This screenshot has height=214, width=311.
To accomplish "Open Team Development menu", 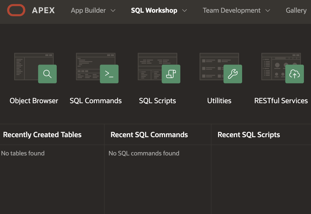I will (231, 10).
